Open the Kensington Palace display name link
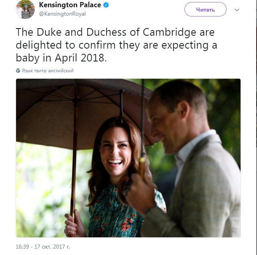 (70, 5)
